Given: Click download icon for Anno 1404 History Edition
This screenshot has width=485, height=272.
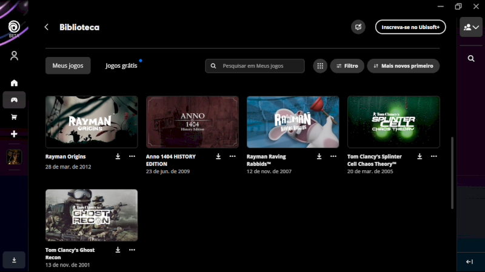Looking at the screenshot, I should point(218,156).
